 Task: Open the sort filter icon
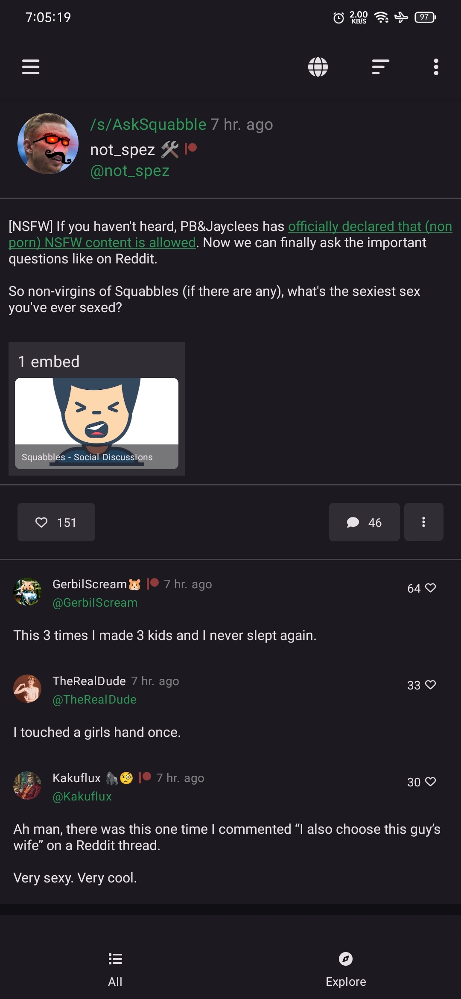point(380,67)
